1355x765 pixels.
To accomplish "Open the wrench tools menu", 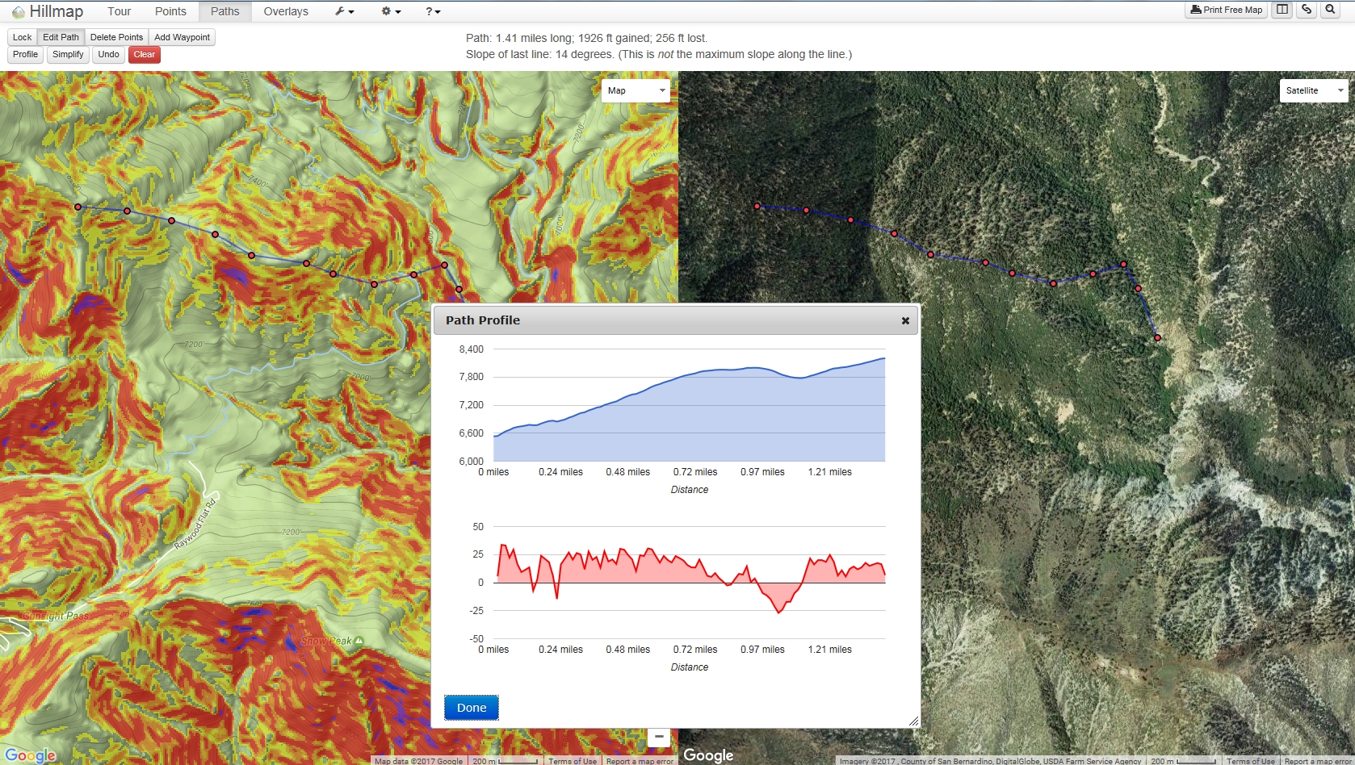I will (x=343, y=11).
